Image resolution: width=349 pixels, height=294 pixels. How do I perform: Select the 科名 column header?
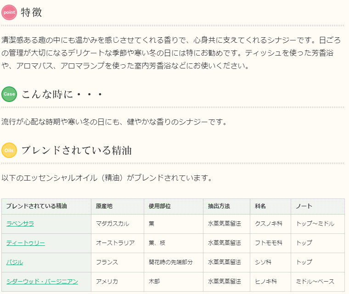click(x=270, y=206)
